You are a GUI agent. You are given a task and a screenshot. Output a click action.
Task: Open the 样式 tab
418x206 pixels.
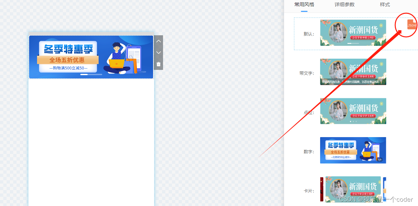coord(385,5)
